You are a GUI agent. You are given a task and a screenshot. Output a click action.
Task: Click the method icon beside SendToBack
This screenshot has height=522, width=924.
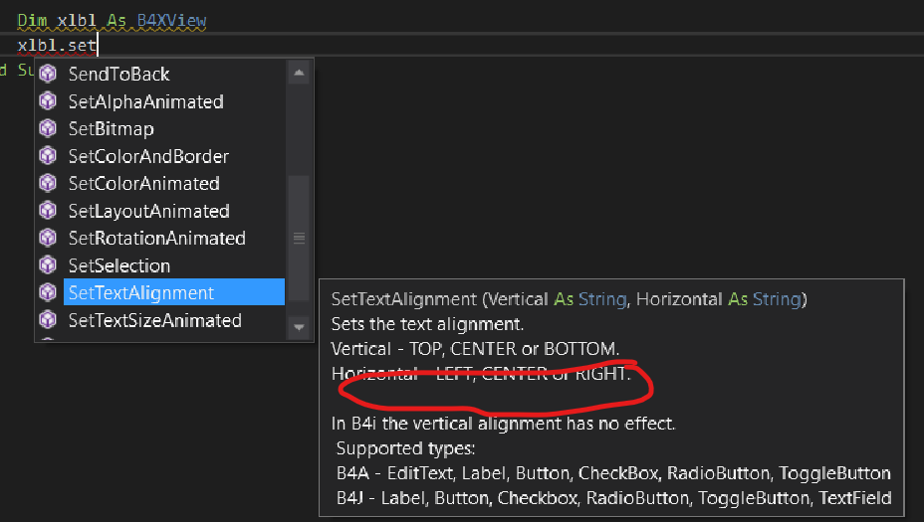(48, 75)
